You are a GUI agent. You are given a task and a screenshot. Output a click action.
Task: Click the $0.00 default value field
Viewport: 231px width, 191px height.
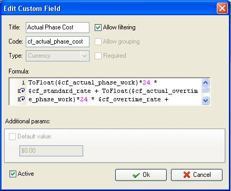[x=51, y=151]
